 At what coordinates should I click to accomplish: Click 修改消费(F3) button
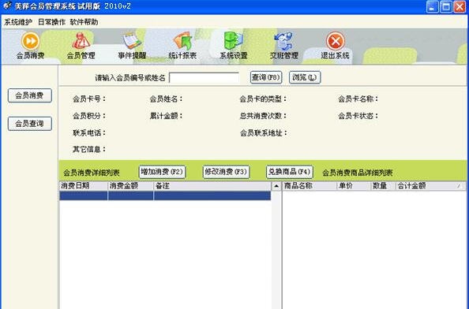(226, 172)
